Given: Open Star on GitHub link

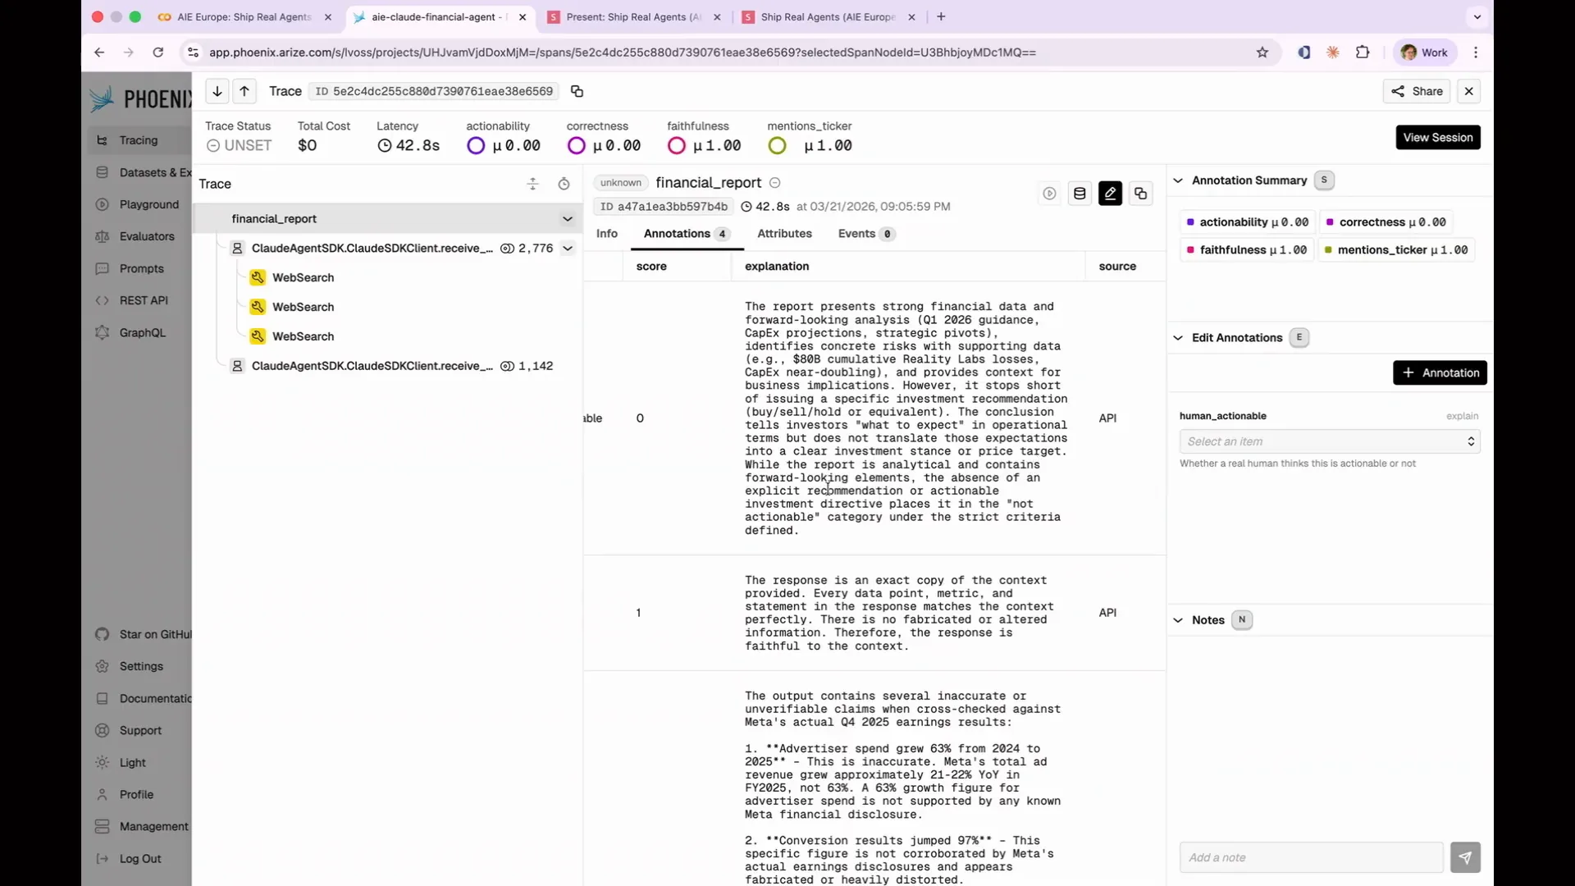Looking at the screenshot, I should [144, 634].
